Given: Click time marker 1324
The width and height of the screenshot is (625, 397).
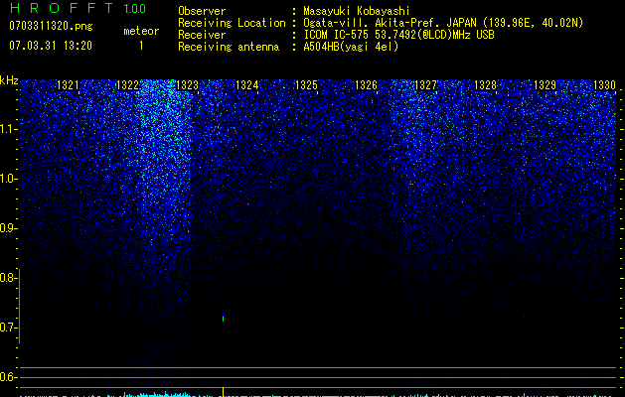Looking at the screenshot, I should tap(246, 84).
